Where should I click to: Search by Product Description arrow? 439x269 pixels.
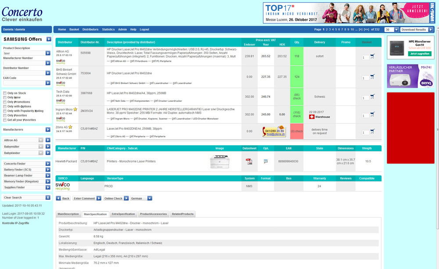point(48,53)
